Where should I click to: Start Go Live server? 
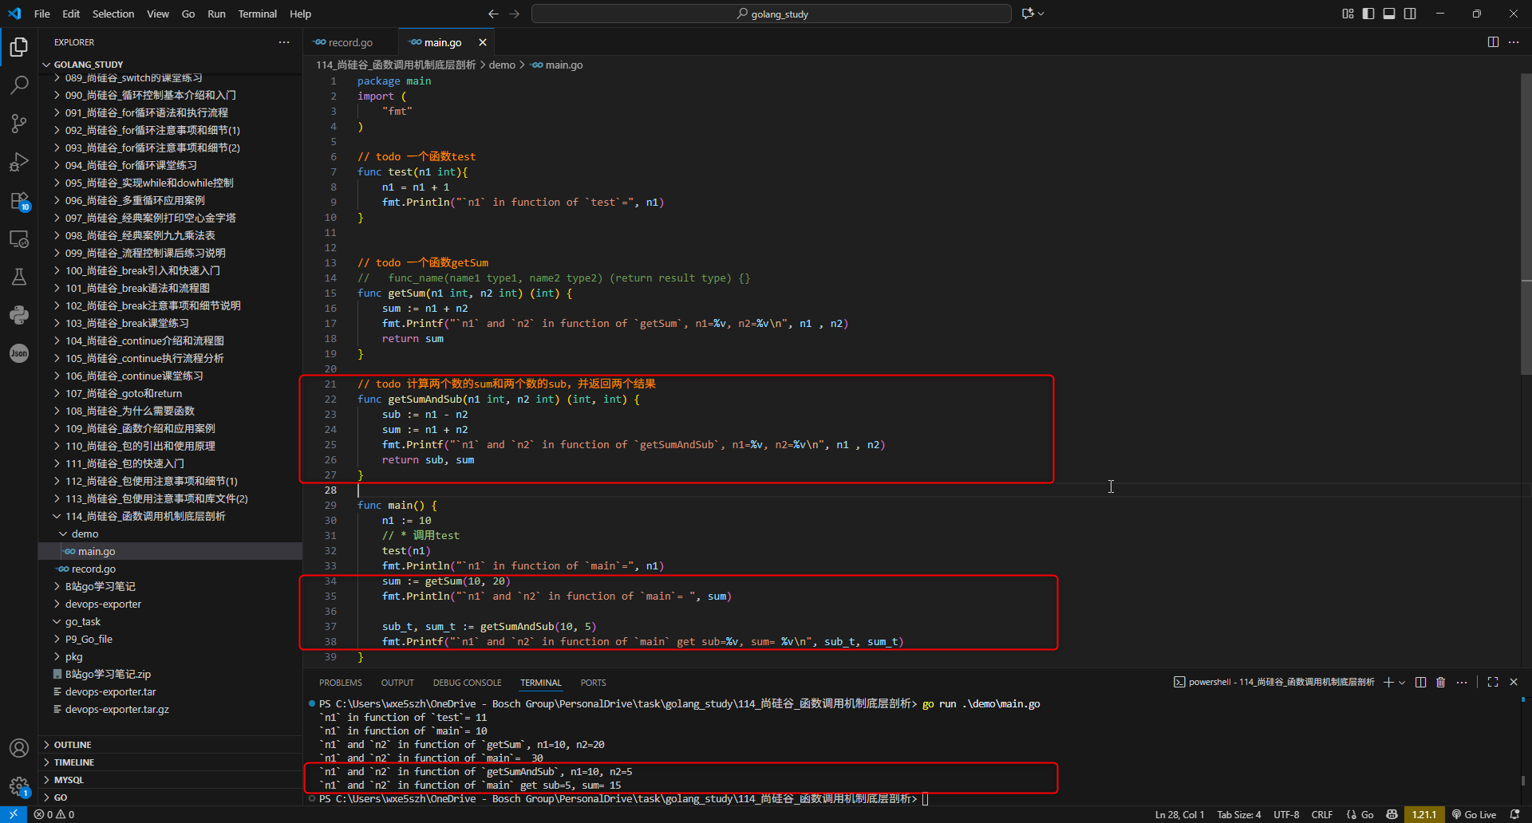point(1474,814)
